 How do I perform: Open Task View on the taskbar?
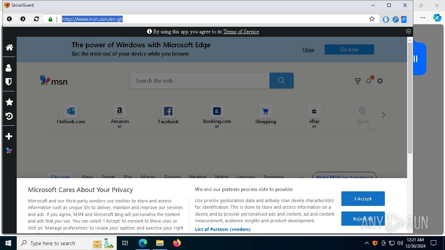pos(125,243)
